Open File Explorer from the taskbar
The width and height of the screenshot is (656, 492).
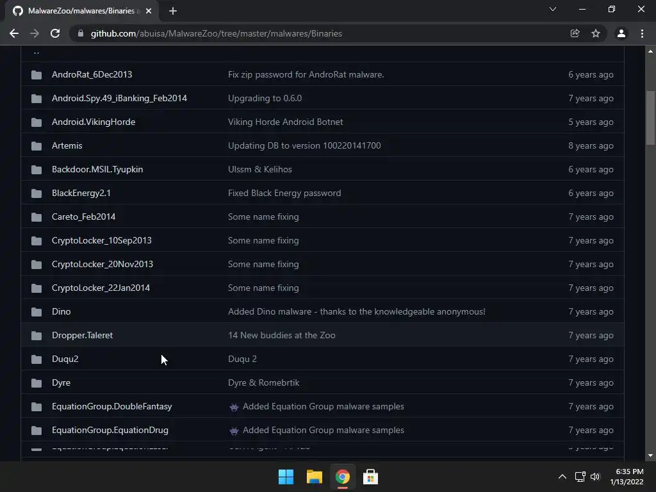click(314, 477)
